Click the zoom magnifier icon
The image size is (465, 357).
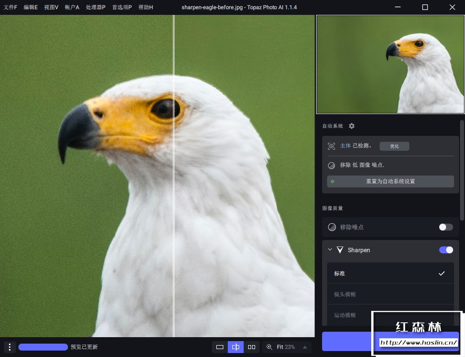(269, 347)
